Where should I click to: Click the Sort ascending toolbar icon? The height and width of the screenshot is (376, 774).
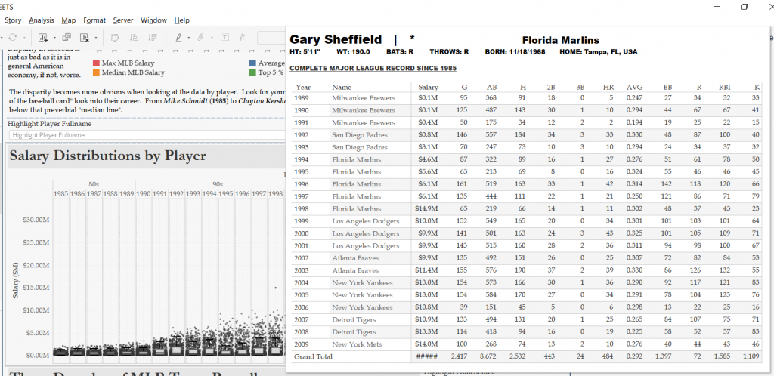(x=134, y=38)
